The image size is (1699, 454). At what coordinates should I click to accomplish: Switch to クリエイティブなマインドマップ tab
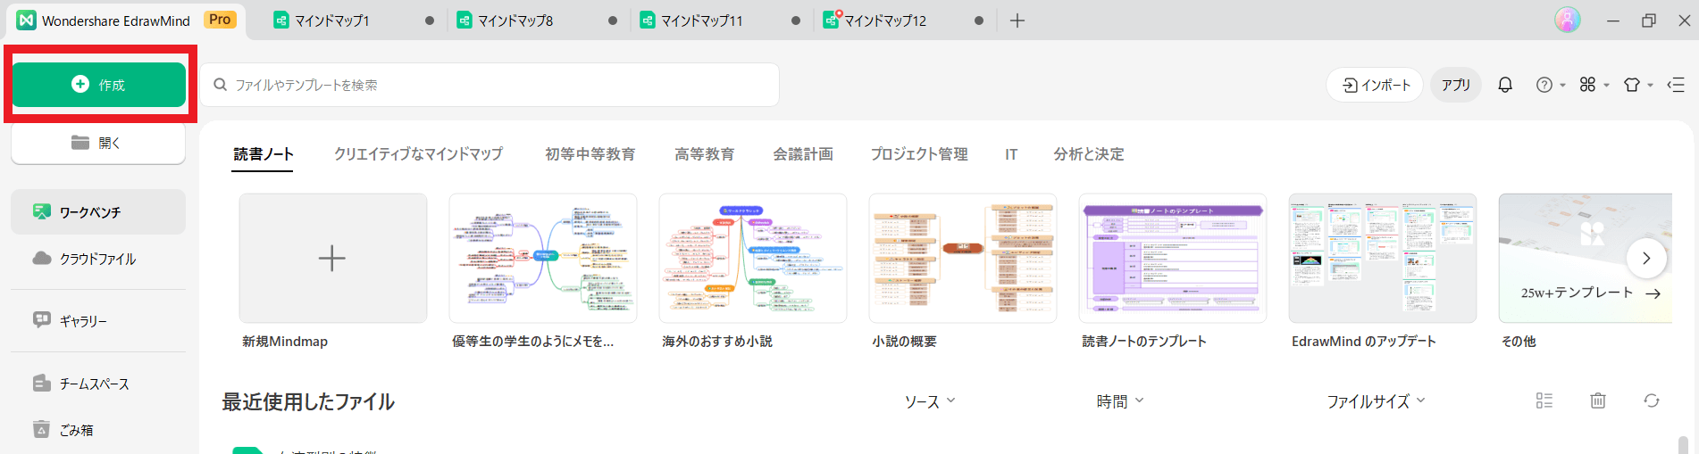tap(418, 154)
